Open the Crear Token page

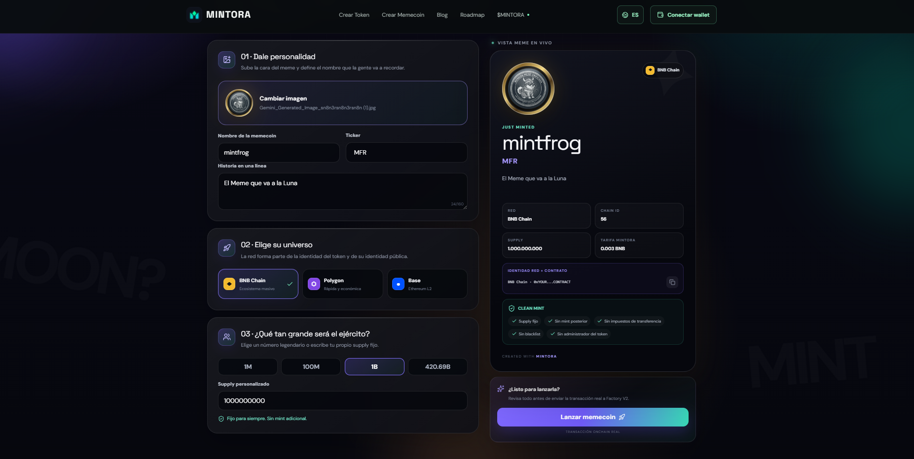[354, 15]
